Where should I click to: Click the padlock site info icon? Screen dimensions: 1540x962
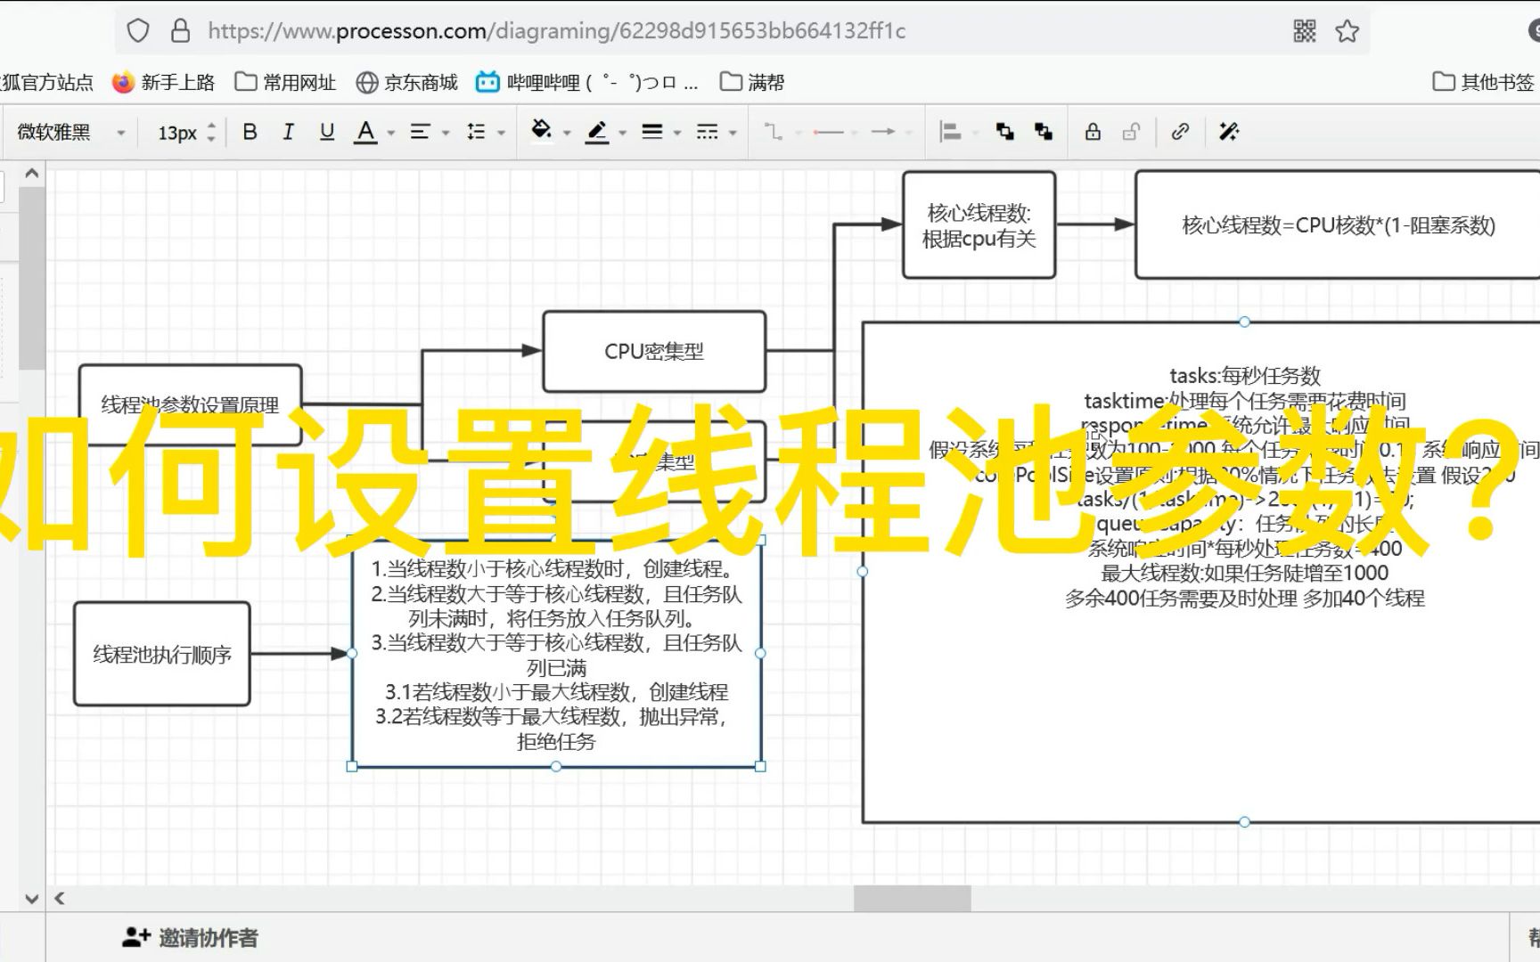tap(180, 31)
